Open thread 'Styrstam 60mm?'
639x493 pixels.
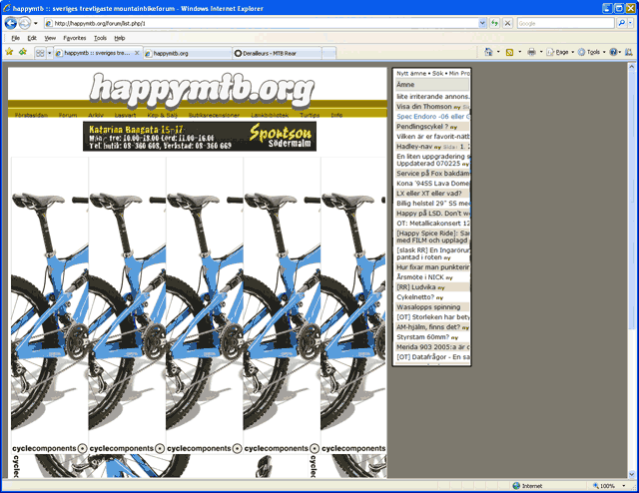(x=423, y=337)
